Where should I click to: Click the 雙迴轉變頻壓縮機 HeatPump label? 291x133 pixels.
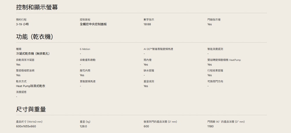(x=224, y=60)
